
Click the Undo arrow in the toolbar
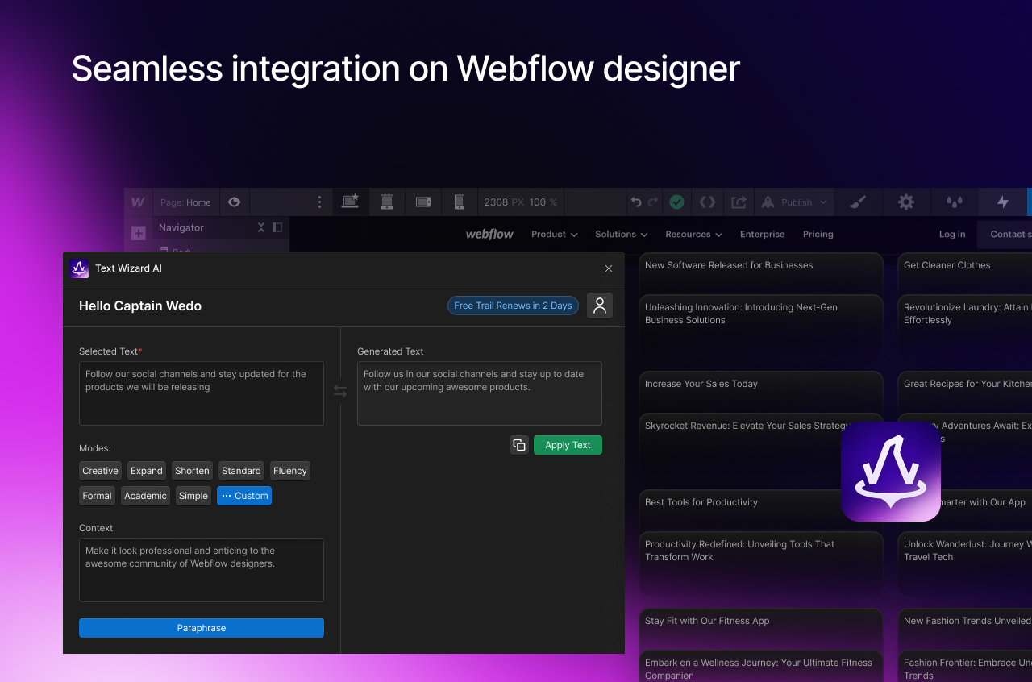pos(636,202)
